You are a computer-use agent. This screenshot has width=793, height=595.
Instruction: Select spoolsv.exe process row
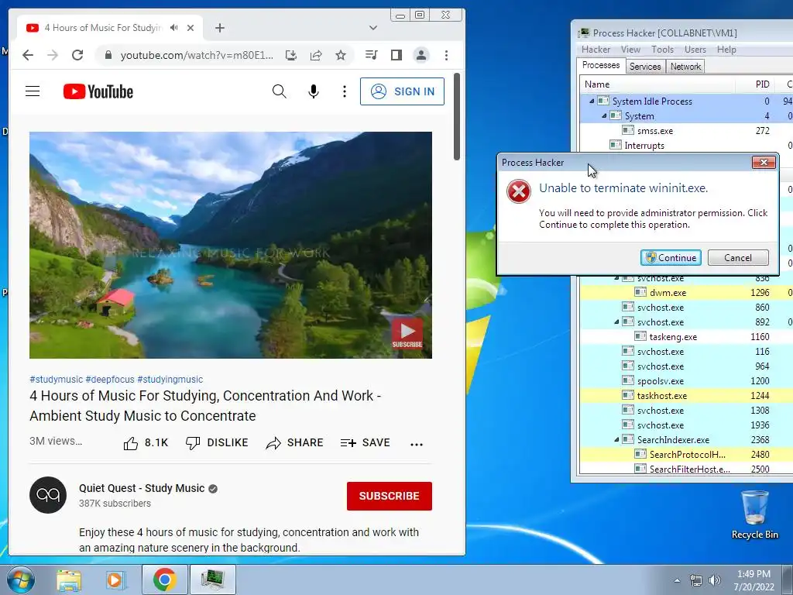coord(686,381)
